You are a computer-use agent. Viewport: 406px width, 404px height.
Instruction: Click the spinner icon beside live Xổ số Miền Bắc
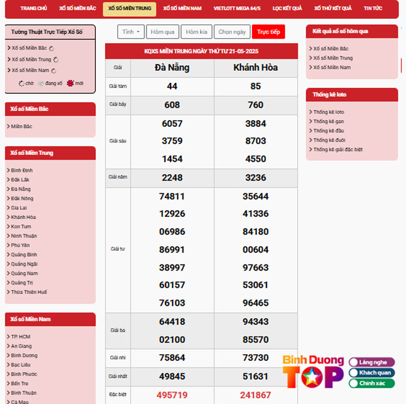51,48
